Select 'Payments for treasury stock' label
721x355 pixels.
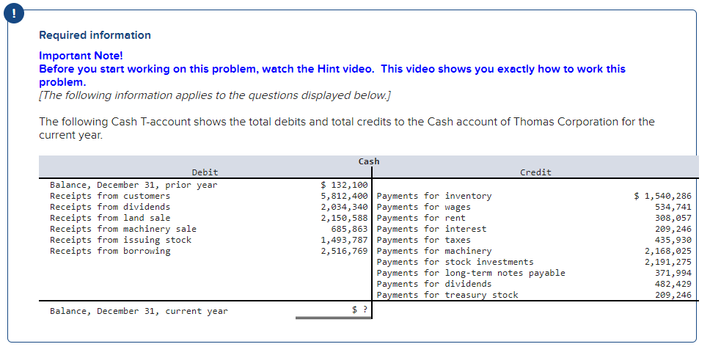447,295
